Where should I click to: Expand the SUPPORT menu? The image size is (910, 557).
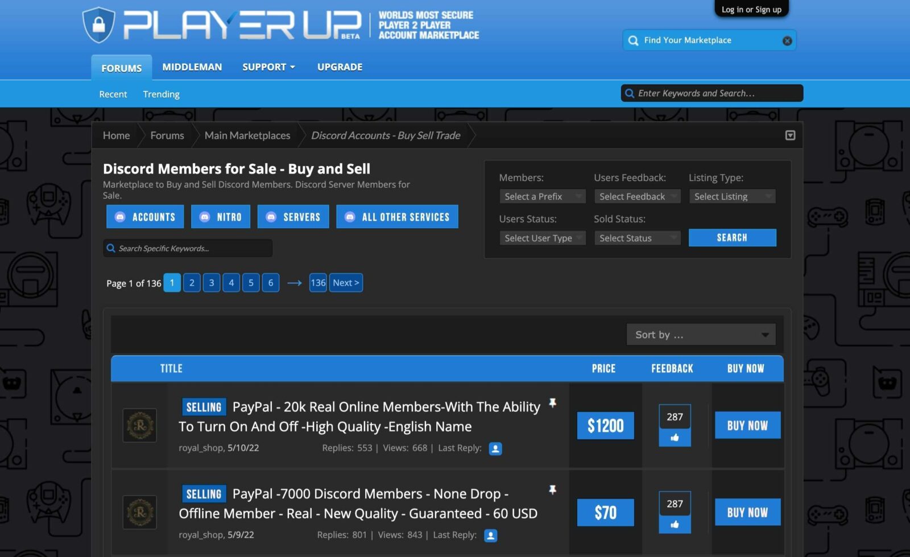[x=268, y=67]
